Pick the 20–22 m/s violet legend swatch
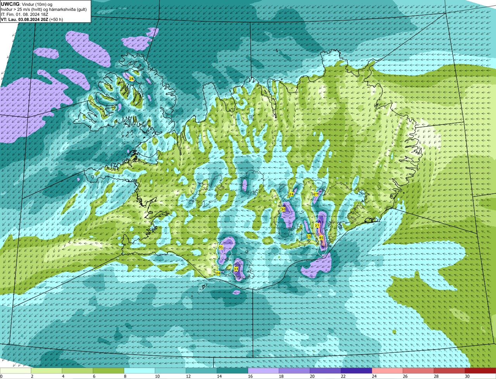The width and height of the screenshot is (496, 379). coord(325,371)
